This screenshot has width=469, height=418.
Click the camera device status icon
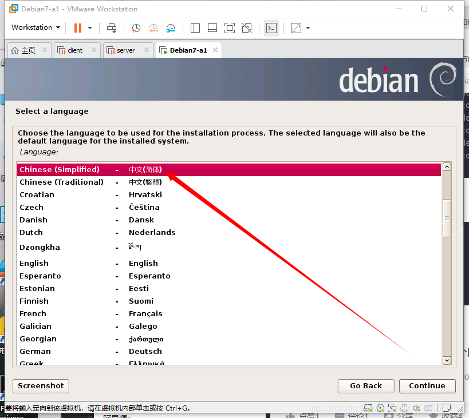[x=428, y=408]
